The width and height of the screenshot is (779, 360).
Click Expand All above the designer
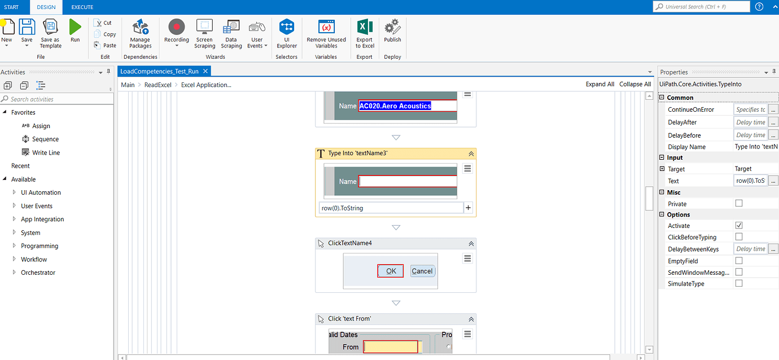click(x=599, y=84)
